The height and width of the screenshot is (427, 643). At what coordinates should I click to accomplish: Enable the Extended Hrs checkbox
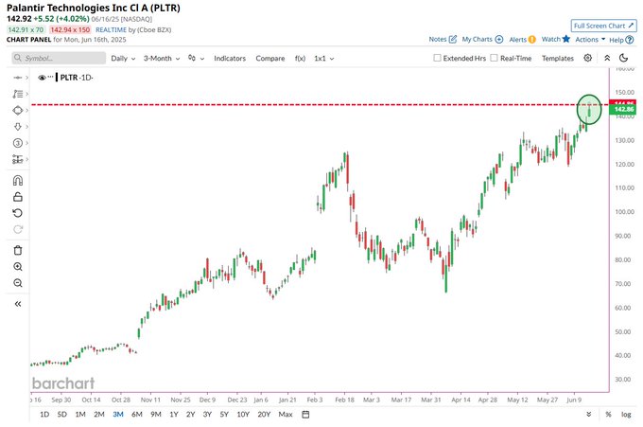(437, 58)
